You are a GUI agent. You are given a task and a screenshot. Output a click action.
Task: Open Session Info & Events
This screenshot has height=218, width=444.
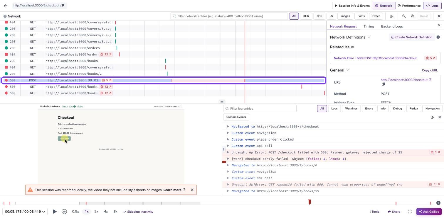point(352,6)
